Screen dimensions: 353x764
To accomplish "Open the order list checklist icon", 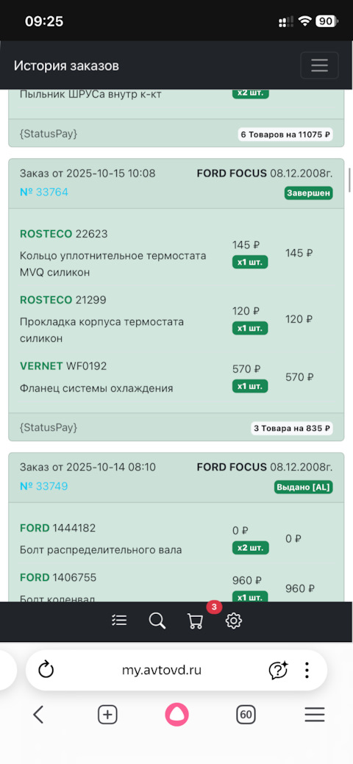I will pos(119,621).
